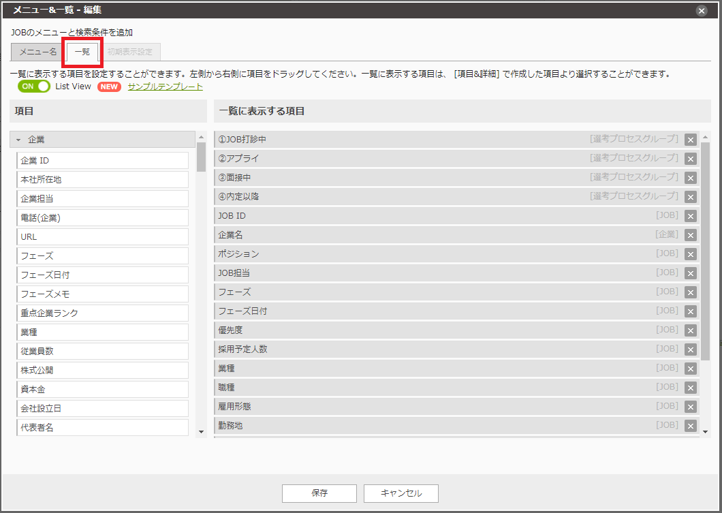This screenshot has height=513, width=722.
Task: Remove 採用予定人数 from displayed items
Action: click(690, 350)
